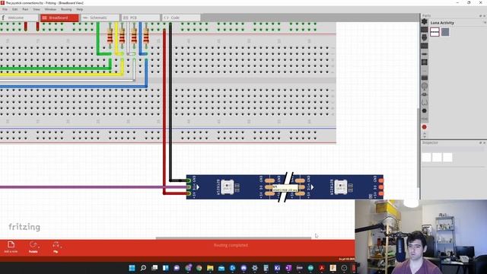Switch to the PCB tab
This screenshot has height=274, width=487.
click(x=140, y=18)
